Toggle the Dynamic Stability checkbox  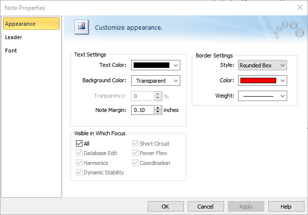(79, 172)
